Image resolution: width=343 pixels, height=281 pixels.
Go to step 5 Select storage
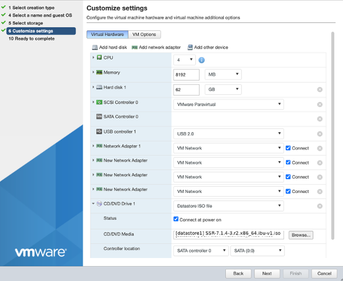tap(27, 23)
